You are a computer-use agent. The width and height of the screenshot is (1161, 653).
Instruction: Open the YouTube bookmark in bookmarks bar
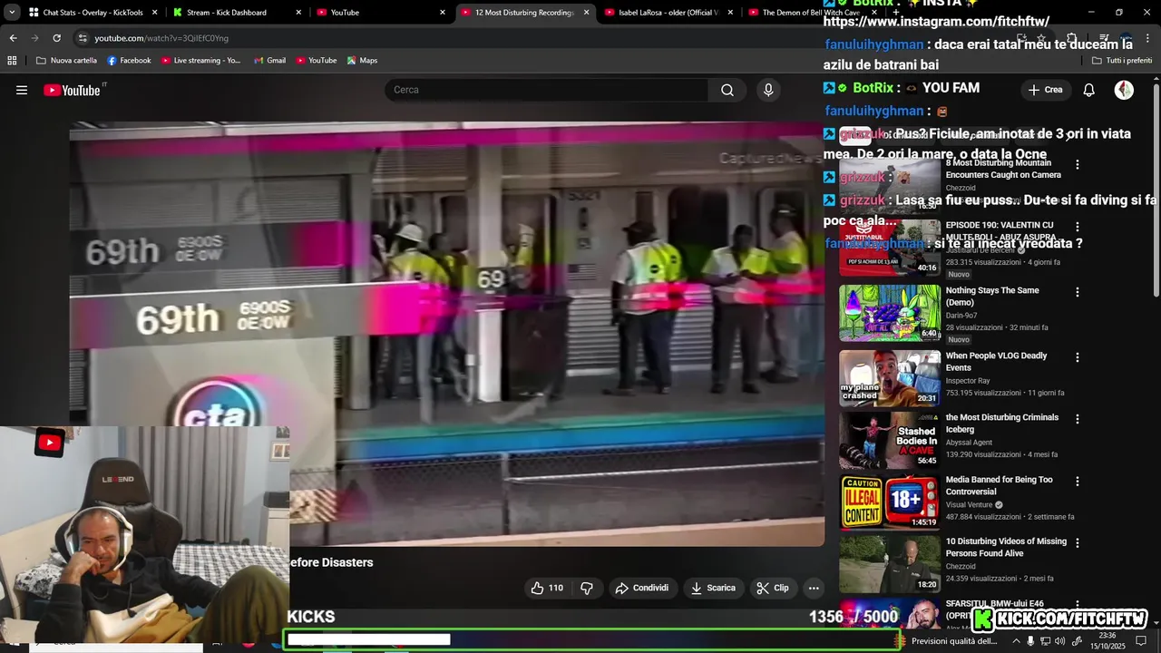(x=316, y=61)
